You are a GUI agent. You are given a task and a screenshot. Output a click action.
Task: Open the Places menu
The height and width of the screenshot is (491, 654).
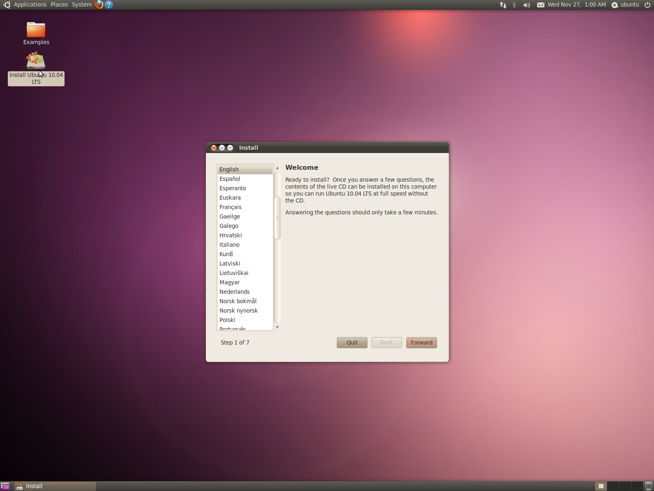59,5
